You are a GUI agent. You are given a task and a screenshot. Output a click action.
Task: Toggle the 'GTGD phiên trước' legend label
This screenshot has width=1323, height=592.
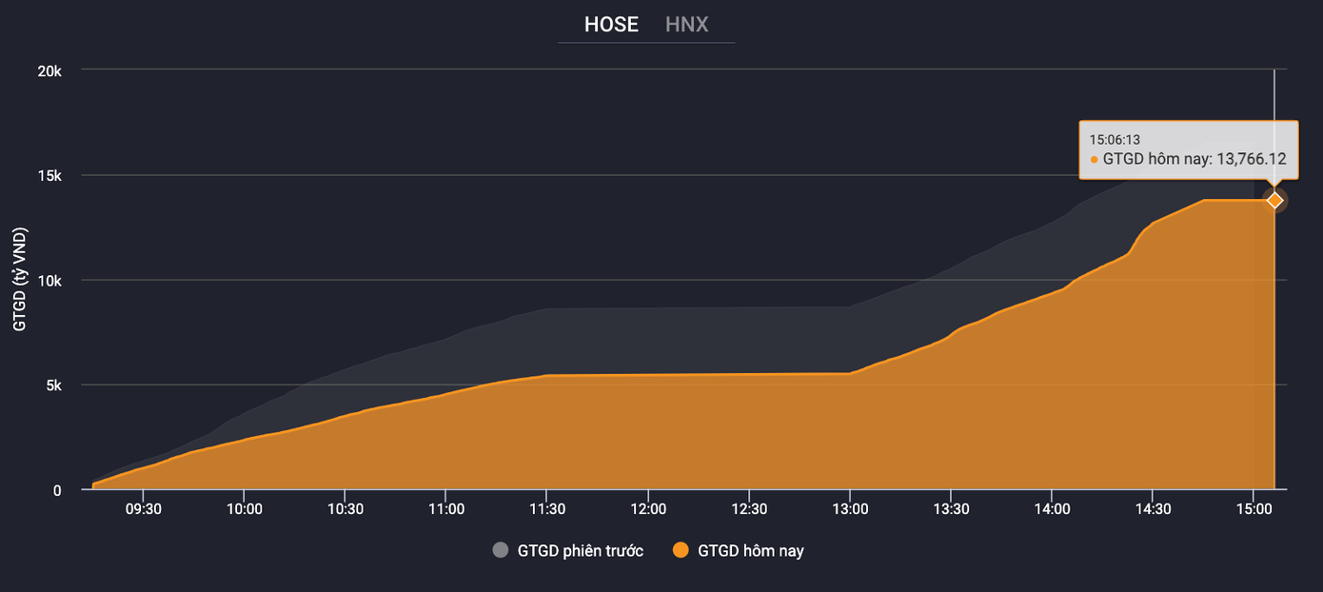coord(580,550)
